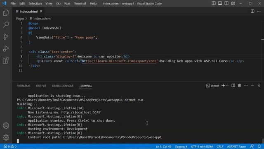Split the editor right
This screenshot has width=264, height=149.
(x=252, y=11)
